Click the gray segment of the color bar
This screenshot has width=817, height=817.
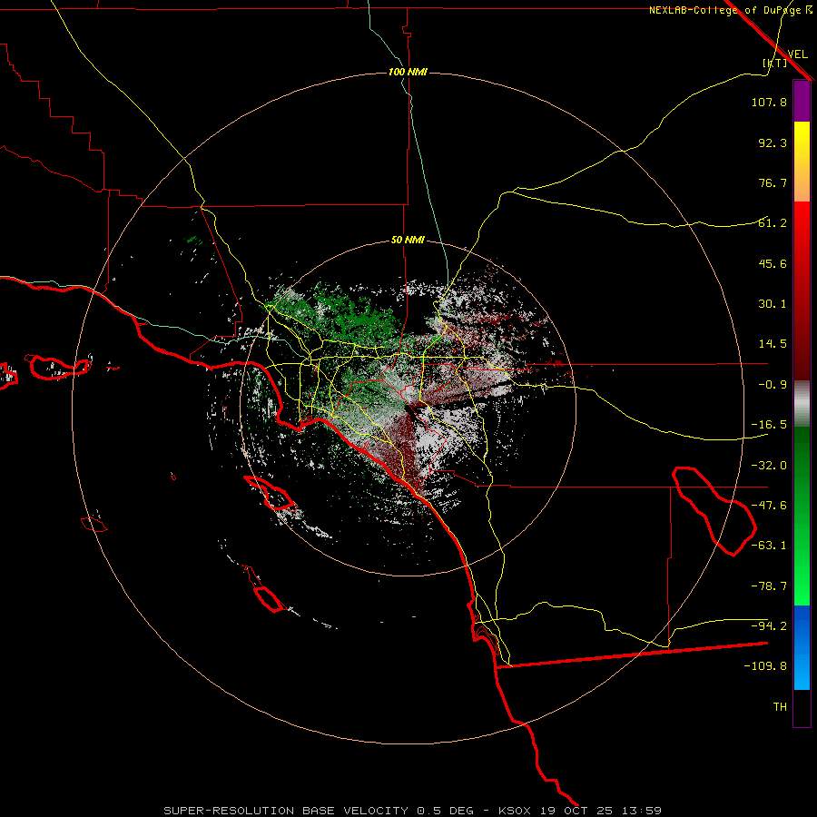tap(802, 404)
